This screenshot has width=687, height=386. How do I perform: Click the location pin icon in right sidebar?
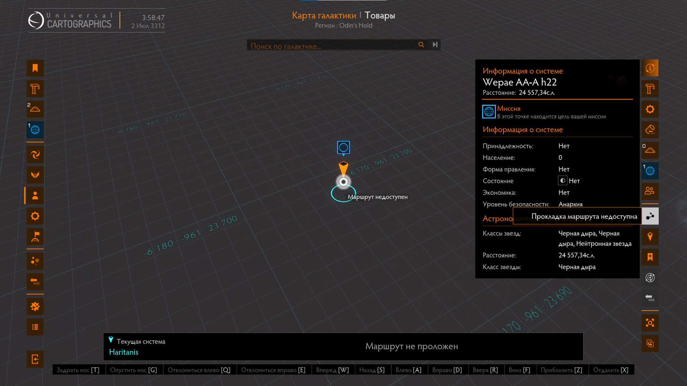650,237
